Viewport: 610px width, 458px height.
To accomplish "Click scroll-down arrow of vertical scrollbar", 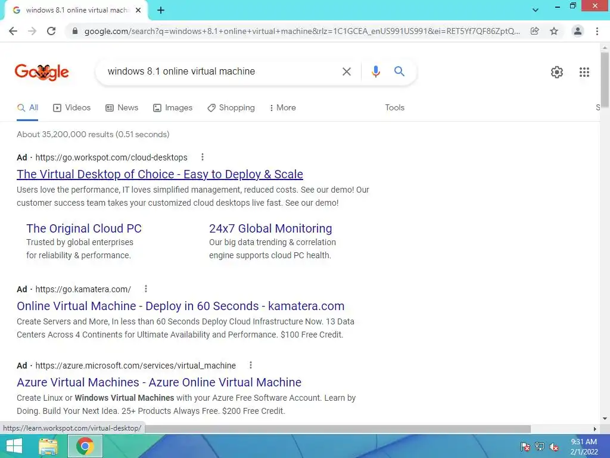I will tap(605, 419).
